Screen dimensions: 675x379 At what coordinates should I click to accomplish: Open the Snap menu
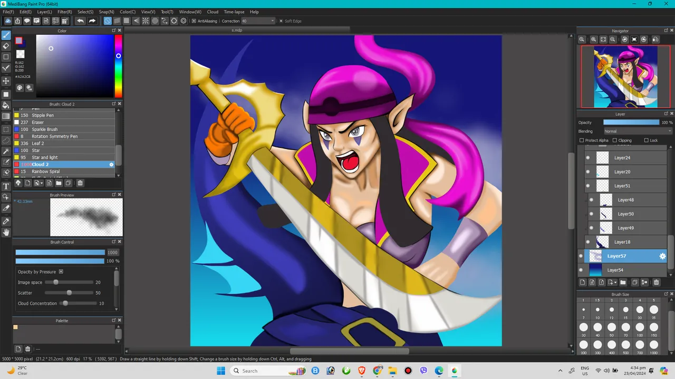coord(107,12)
